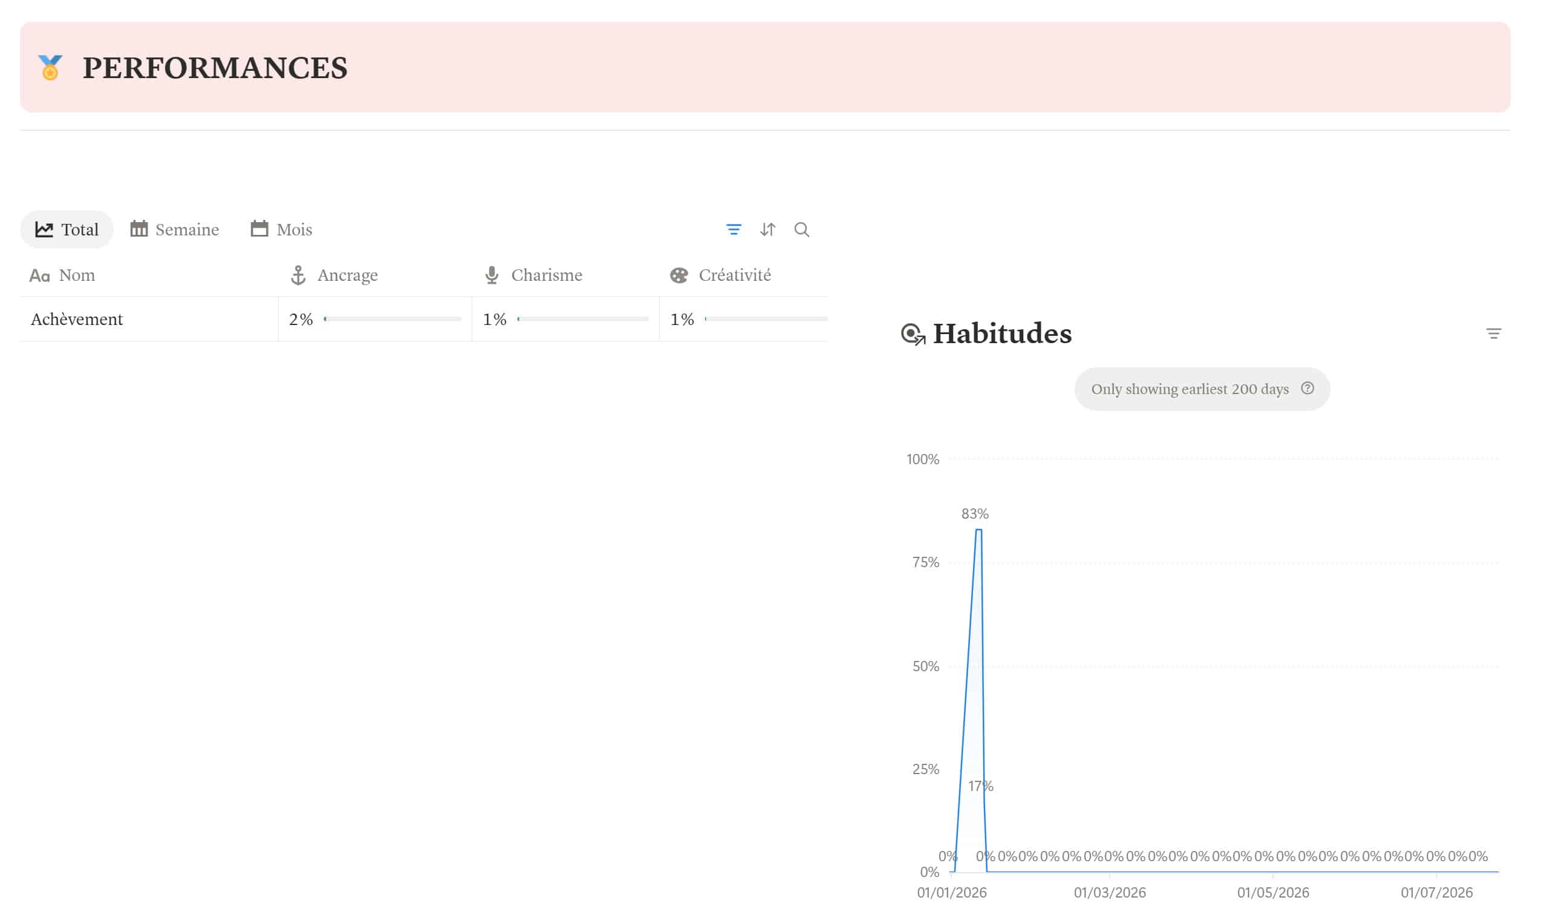Open the filter icon next to Habitudes heading

[1493, 334]
